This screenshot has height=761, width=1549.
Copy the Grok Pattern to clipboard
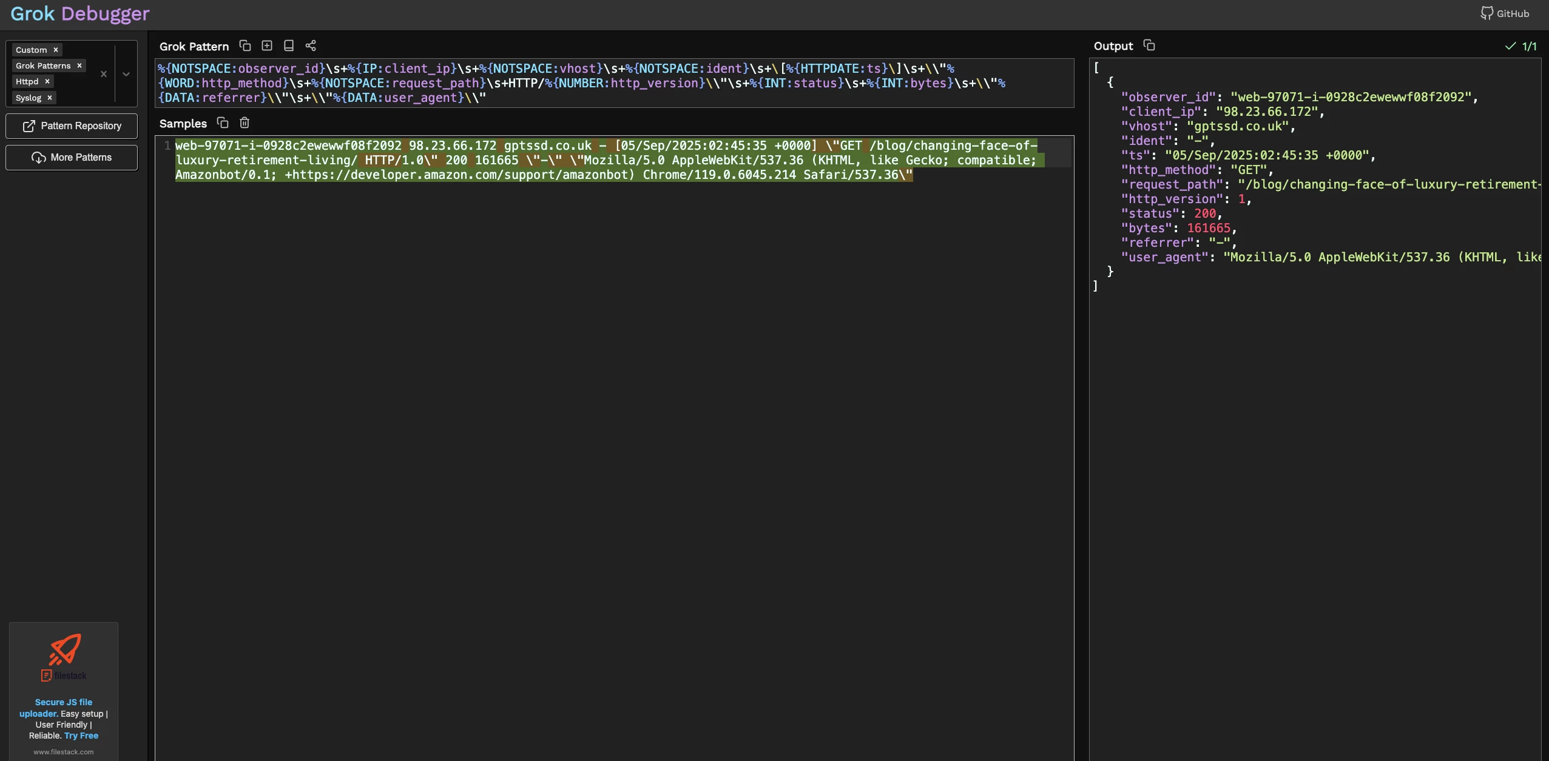point(245,45)
